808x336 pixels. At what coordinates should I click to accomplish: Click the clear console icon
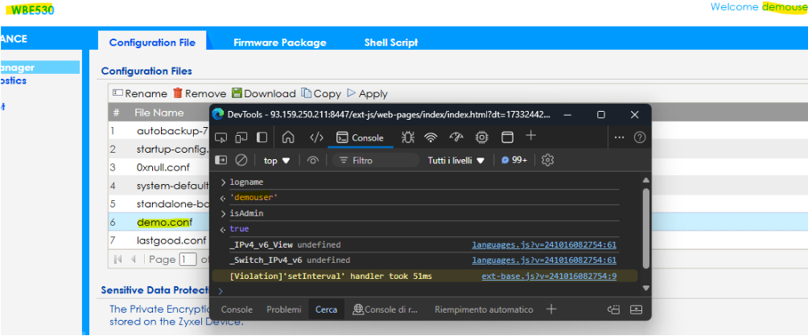pos(241,160)
